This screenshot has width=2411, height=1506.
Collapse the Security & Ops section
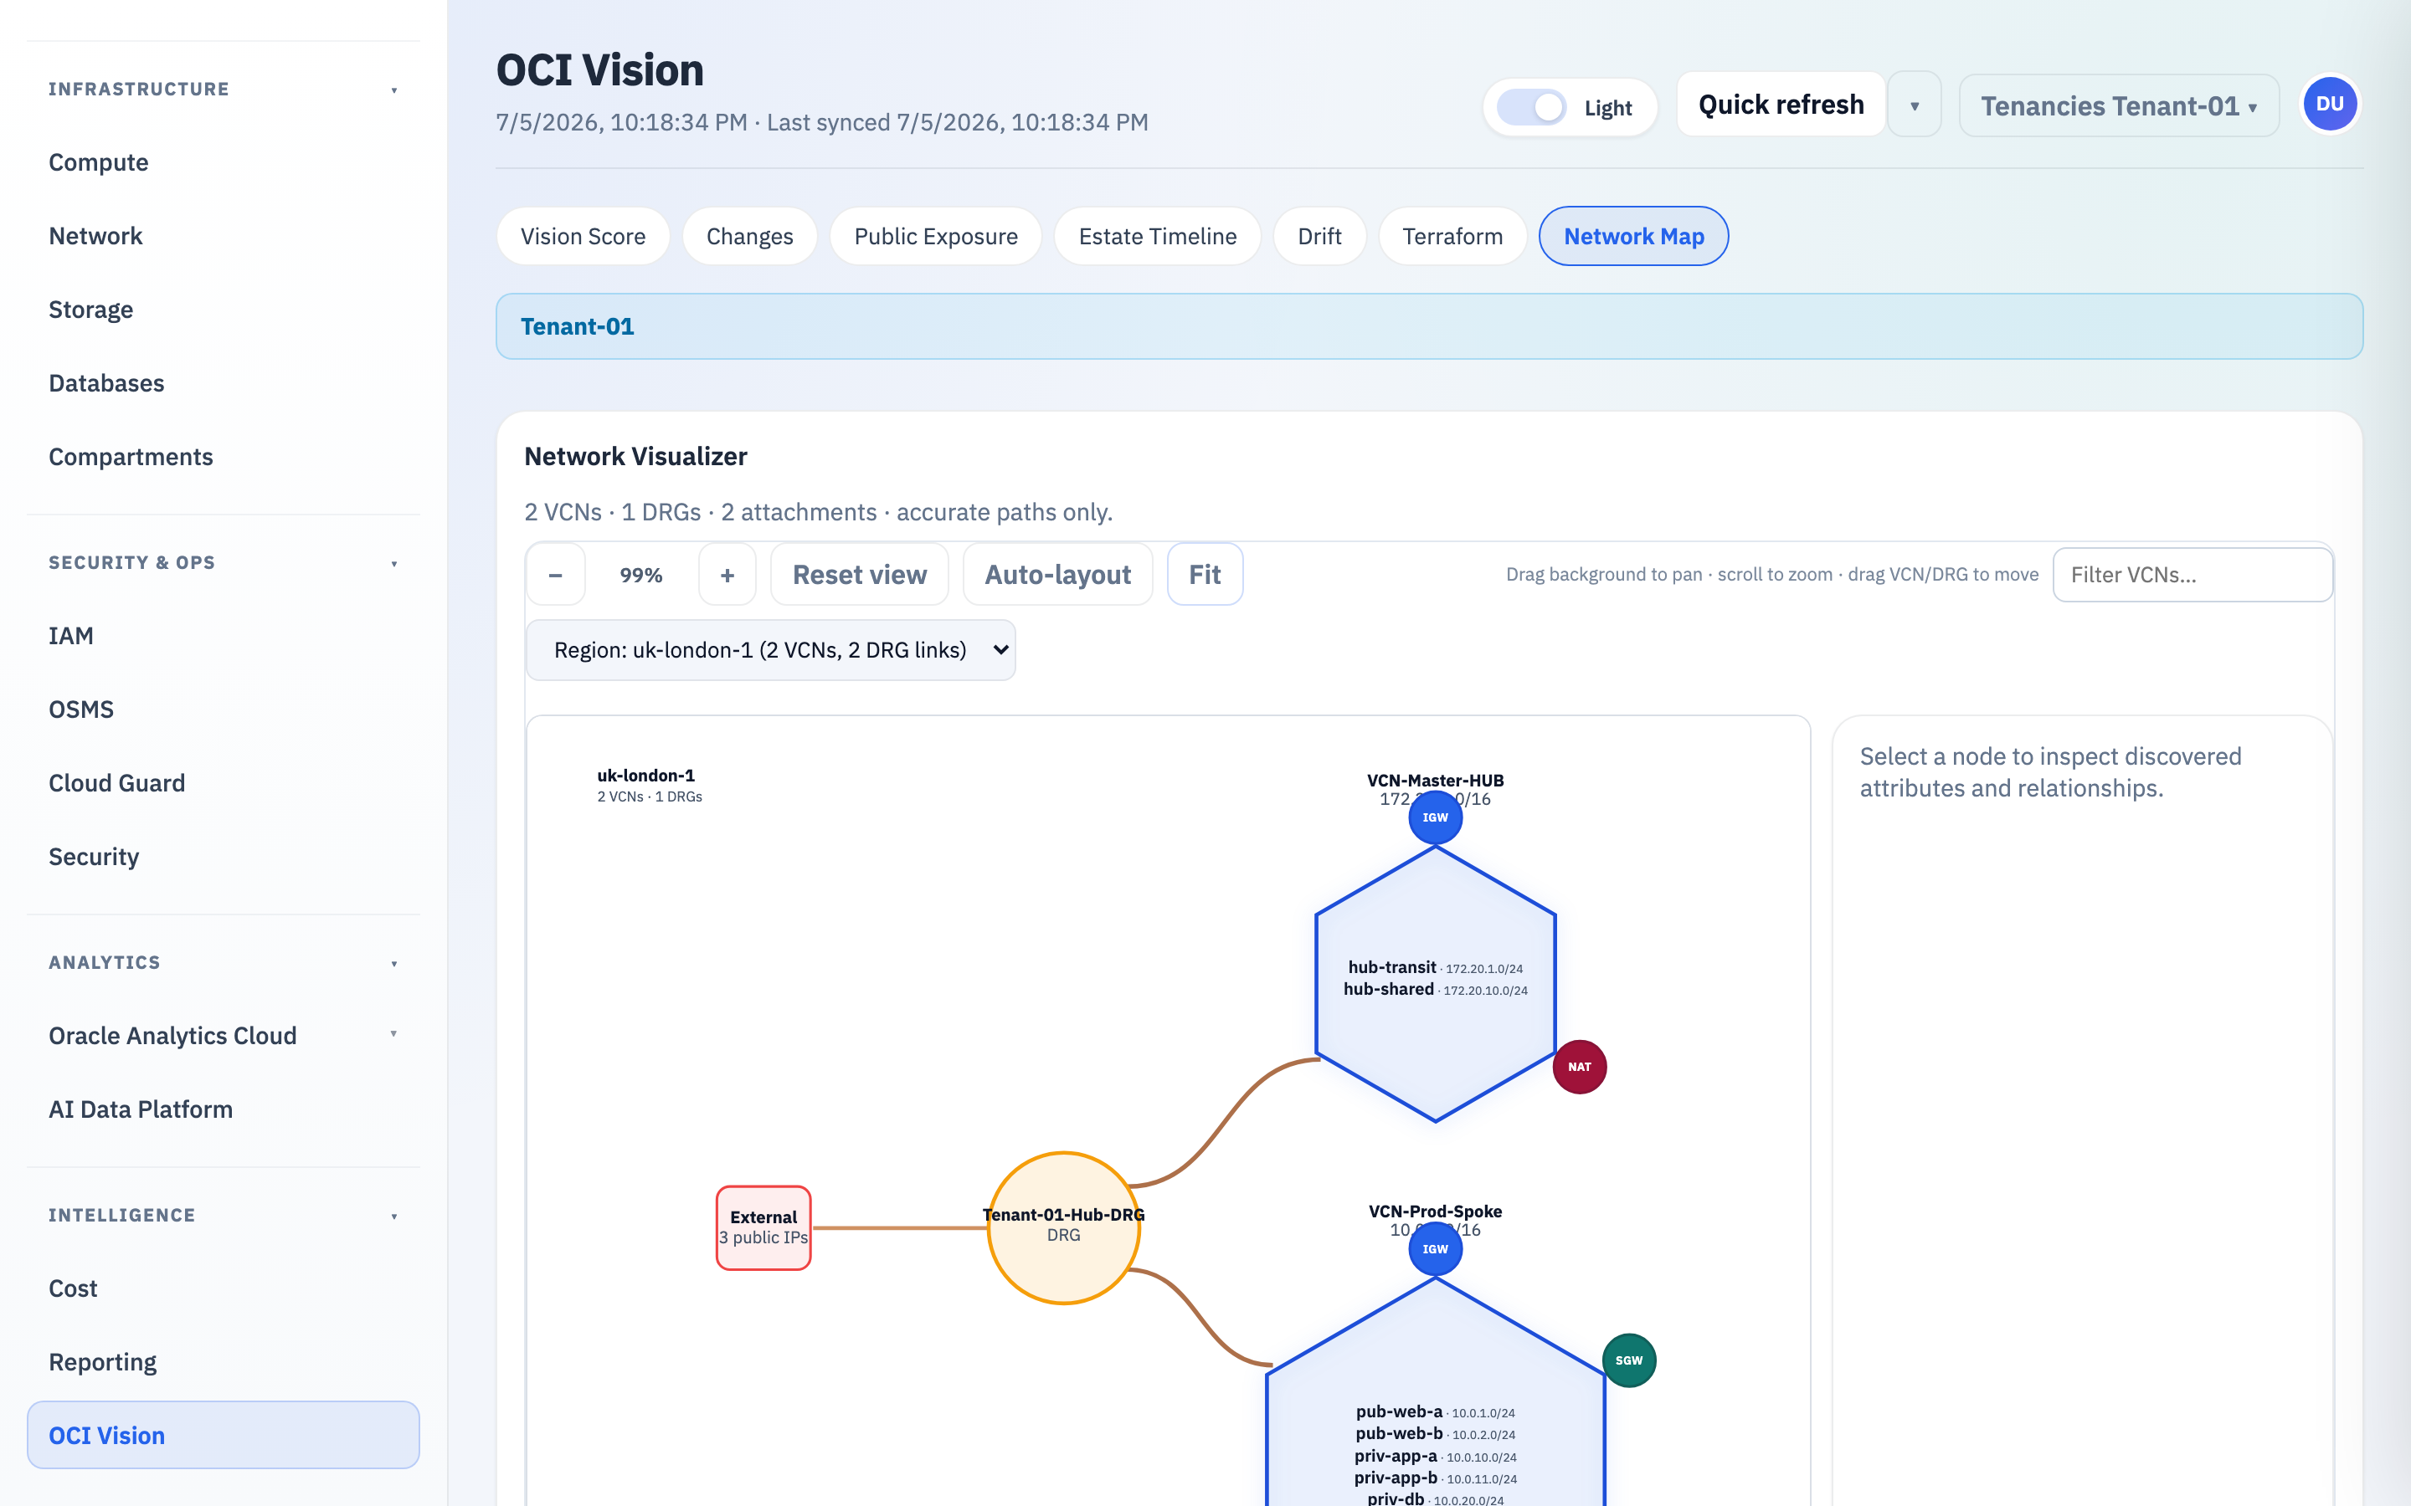pos(394,564)
